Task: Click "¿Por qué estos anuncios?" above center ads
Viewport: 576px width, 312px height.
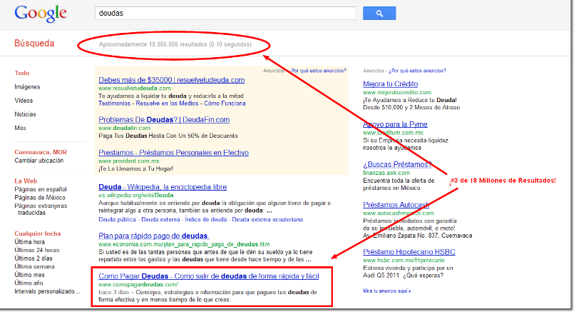Action: coord(318,71)
